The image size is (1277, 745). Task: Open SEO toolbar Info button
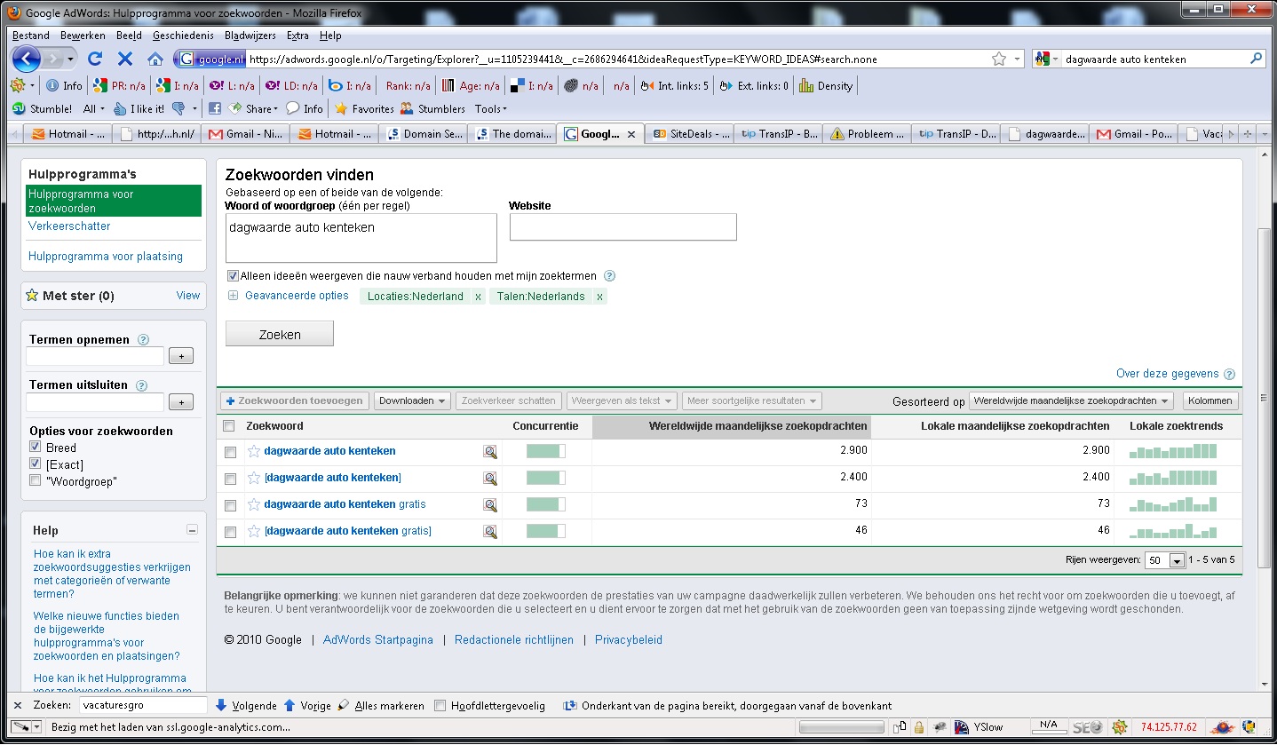click(x=64, y=86)
